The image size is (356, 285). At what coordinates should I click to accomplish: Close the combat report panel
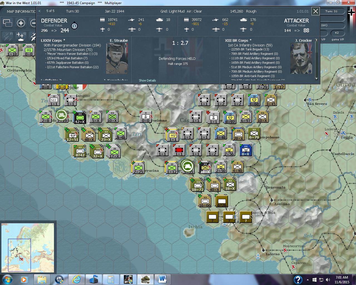tap(315, 11)
